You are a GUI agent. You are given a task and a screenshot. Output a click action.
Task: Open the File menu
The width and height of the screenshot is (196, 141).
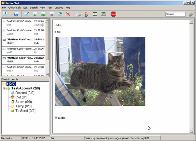pos(4,8)
